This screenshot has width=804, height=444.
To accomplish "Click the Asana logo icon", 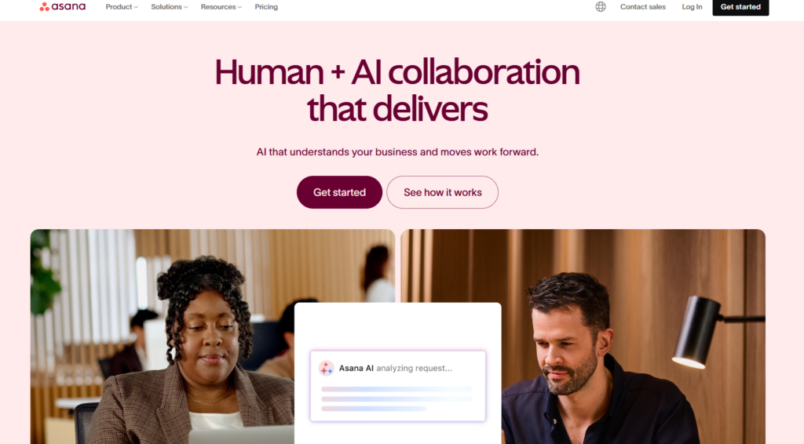I will click(x=45, y=6).
